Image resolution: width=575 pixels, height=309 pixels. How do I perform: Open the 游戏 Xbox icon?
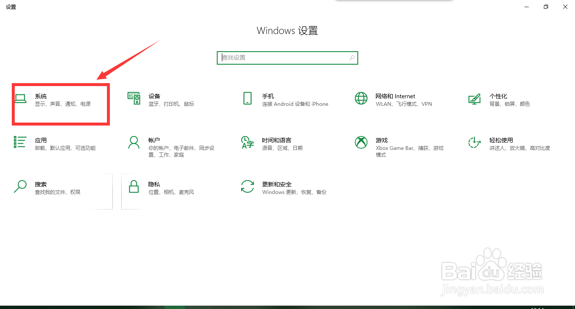pyautogui.click(x=361, y=142)
